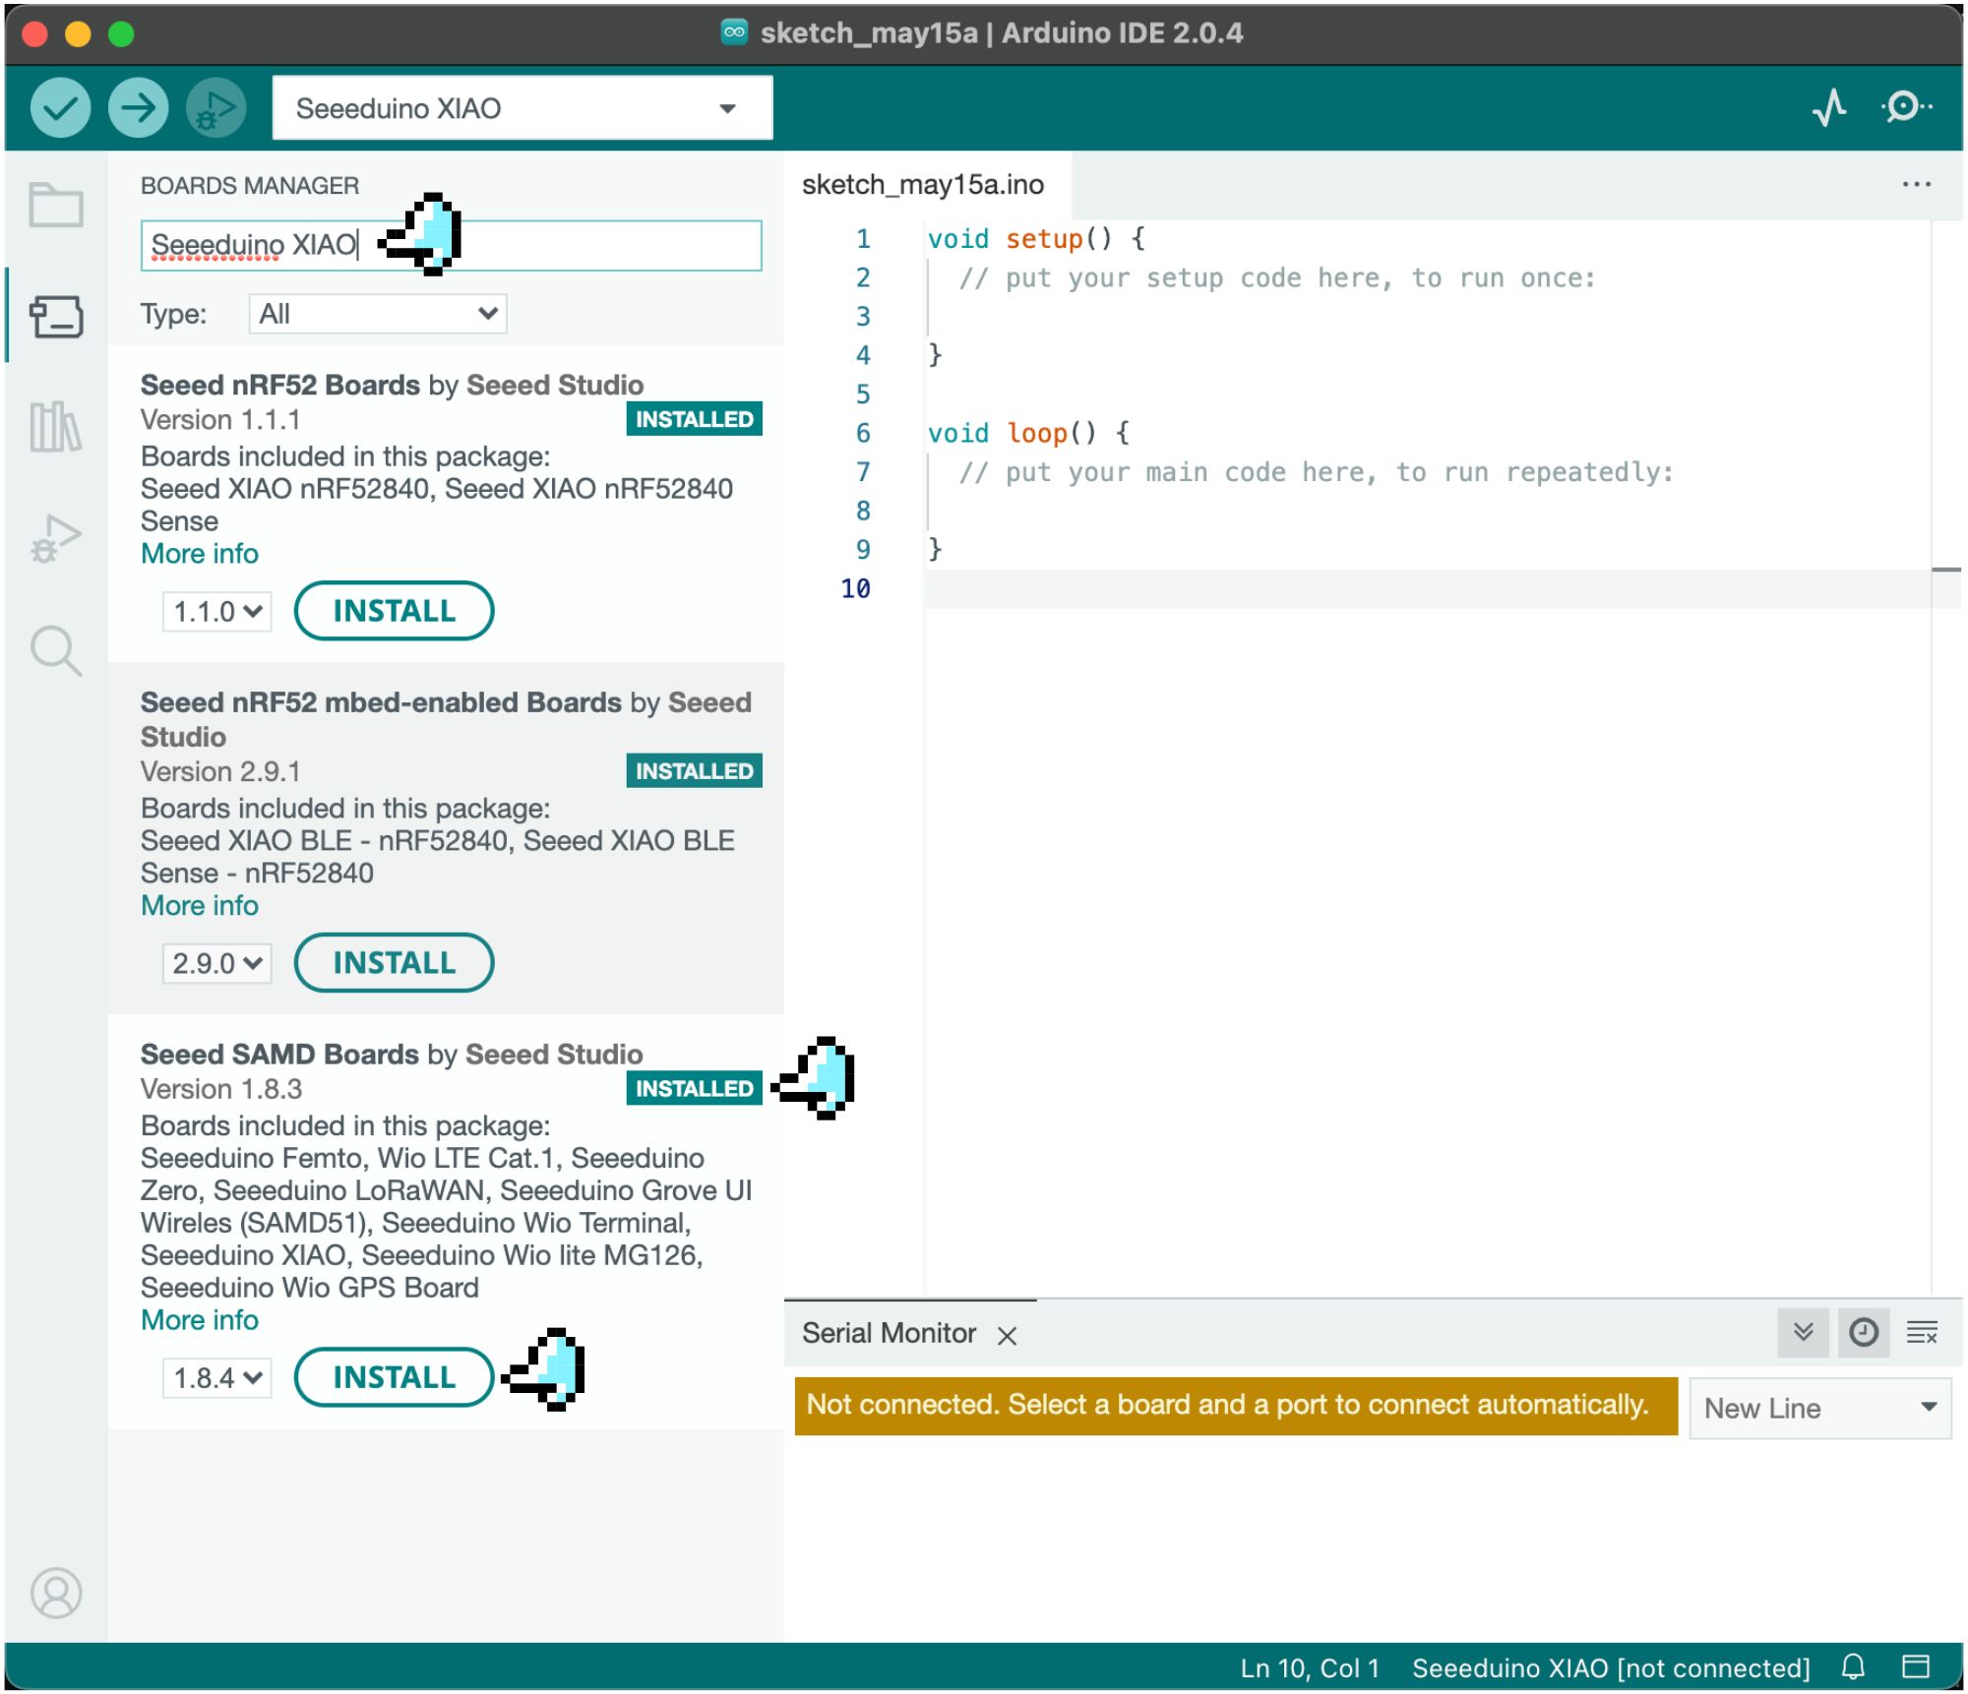Install Seeed nRF52 Boards version 1.1.0
The height and width of the screenshot is (1694, 1968).
(x=394, y=611)
